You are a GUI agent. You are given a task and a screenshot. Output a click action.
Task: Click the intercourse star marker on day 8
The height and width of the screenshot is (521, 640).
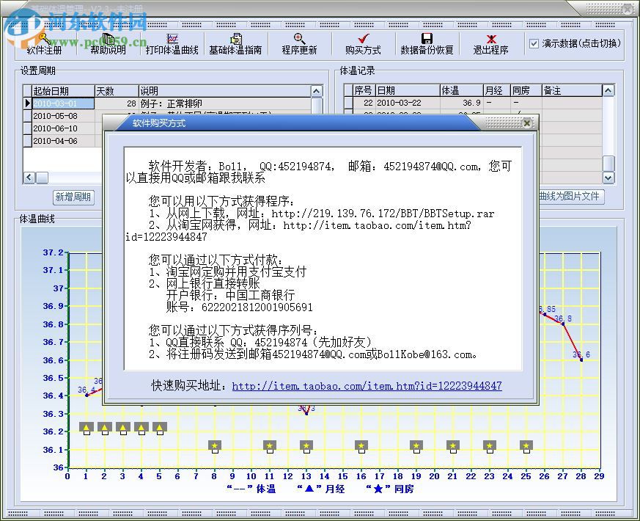[215, 446]
